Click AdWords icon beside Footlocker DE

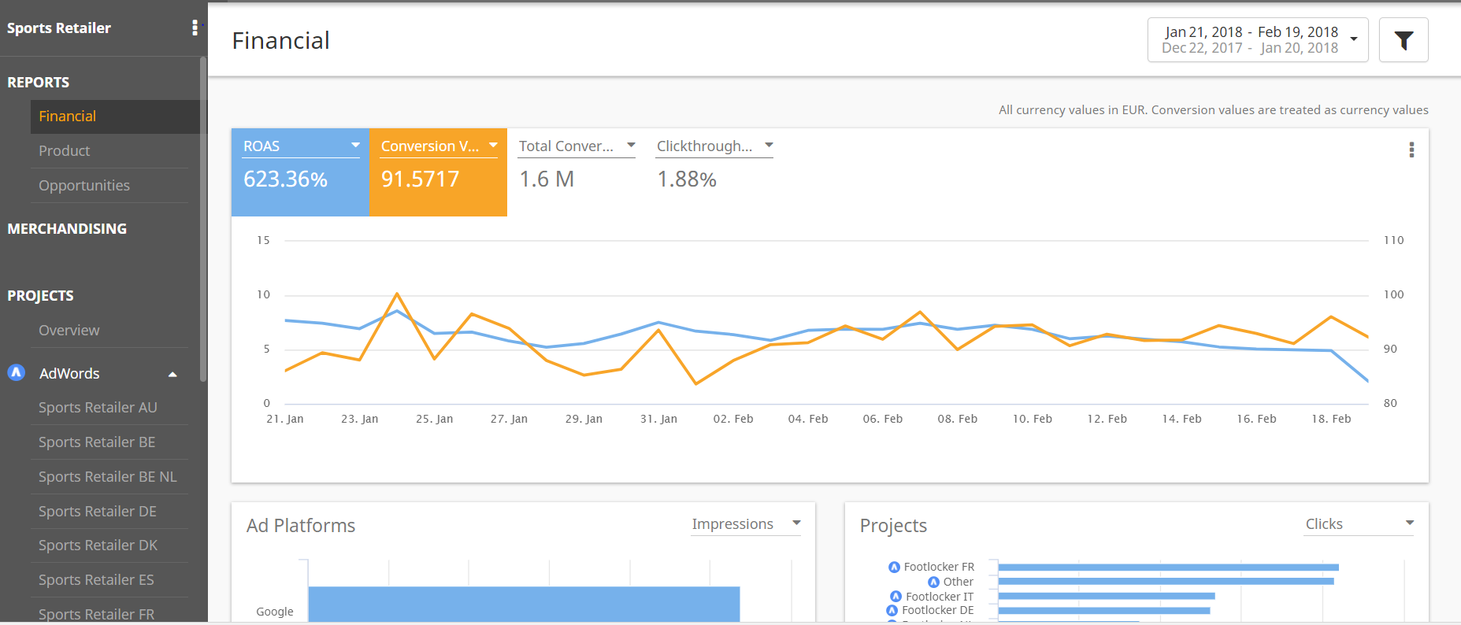892,610
